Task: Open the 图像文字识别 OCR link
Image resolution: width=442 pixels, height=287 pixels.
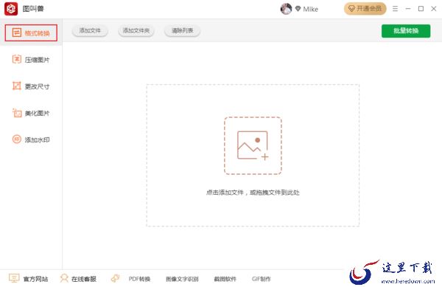Action: click(182, 279)
